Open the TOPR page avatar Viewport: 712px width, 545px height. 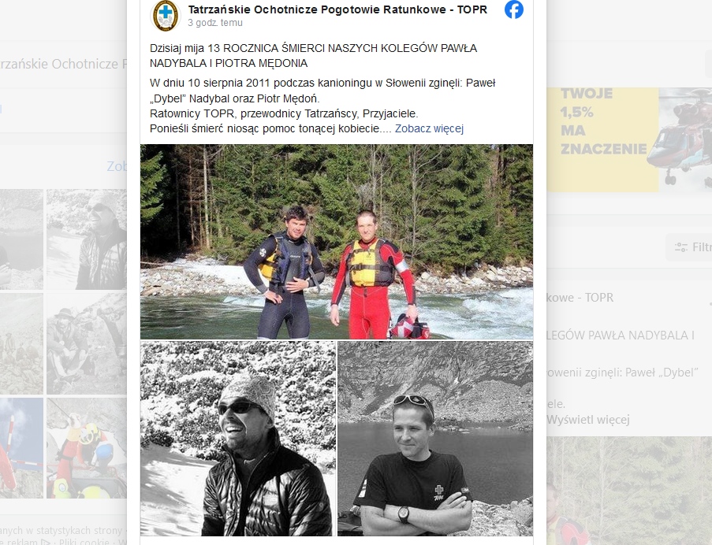point(166,16)
